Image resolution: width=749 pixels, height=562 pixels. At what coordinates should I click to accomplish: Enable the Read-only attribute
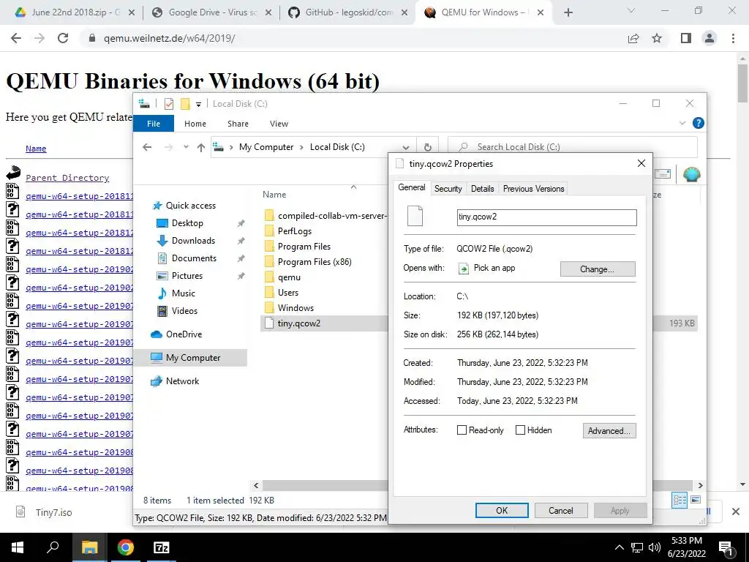coord(462,430)
